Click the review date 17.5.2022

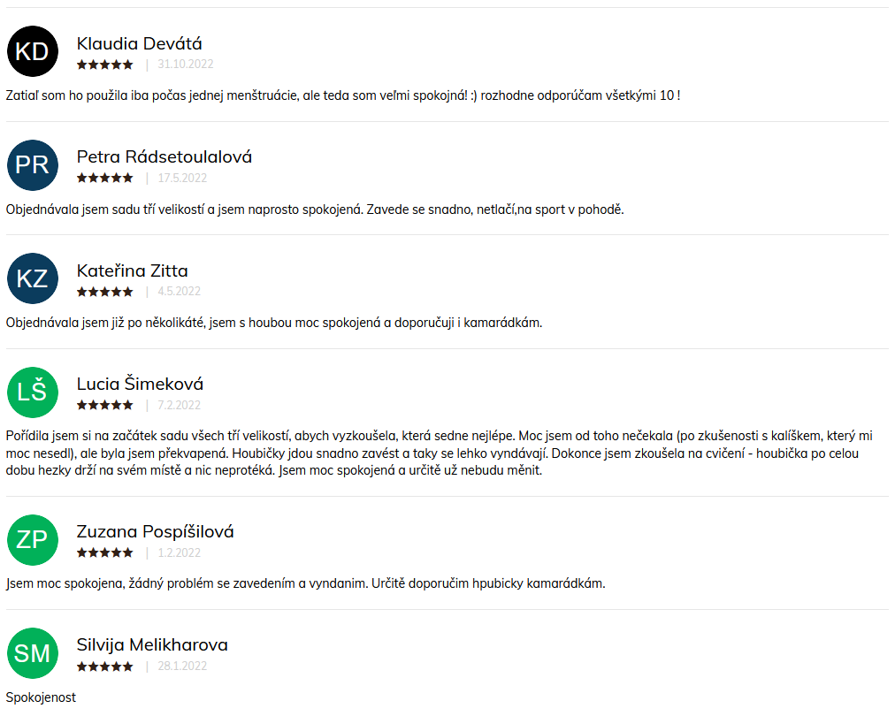tap(182, 178)
